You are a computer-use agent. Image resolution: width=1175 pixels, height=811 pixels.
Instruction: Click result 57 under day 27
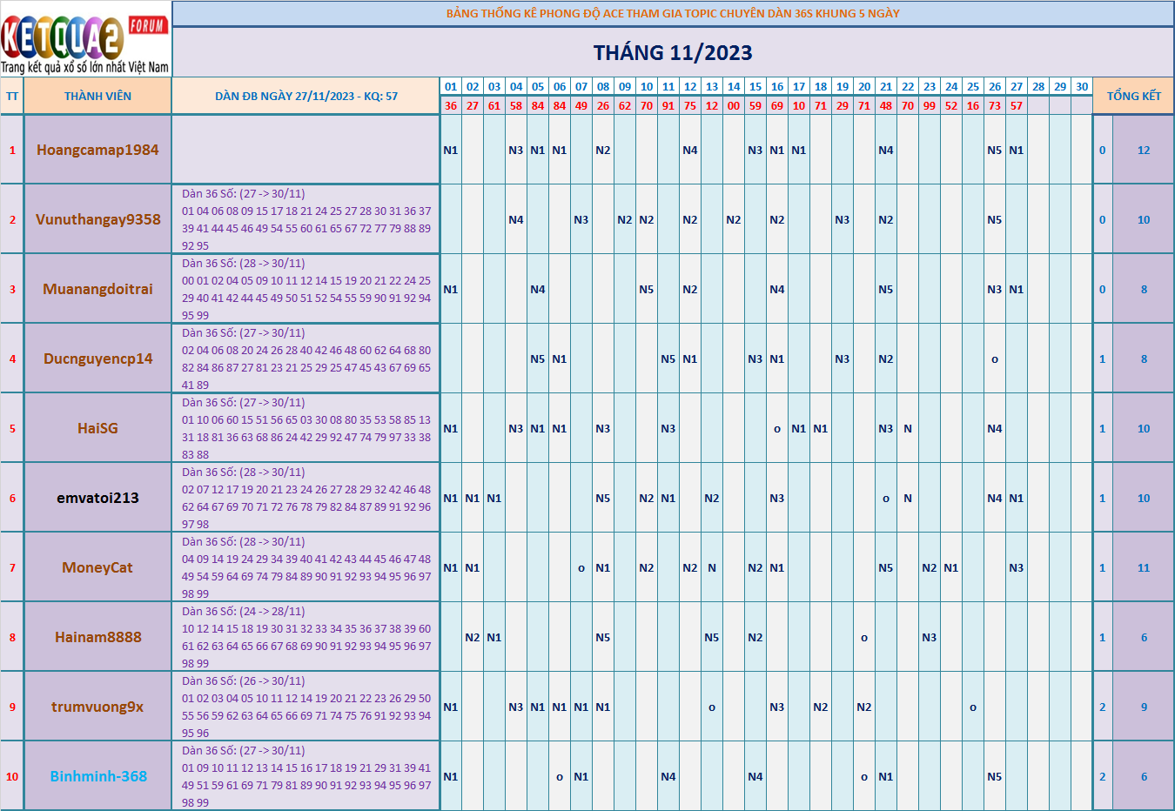[1017, 106]
